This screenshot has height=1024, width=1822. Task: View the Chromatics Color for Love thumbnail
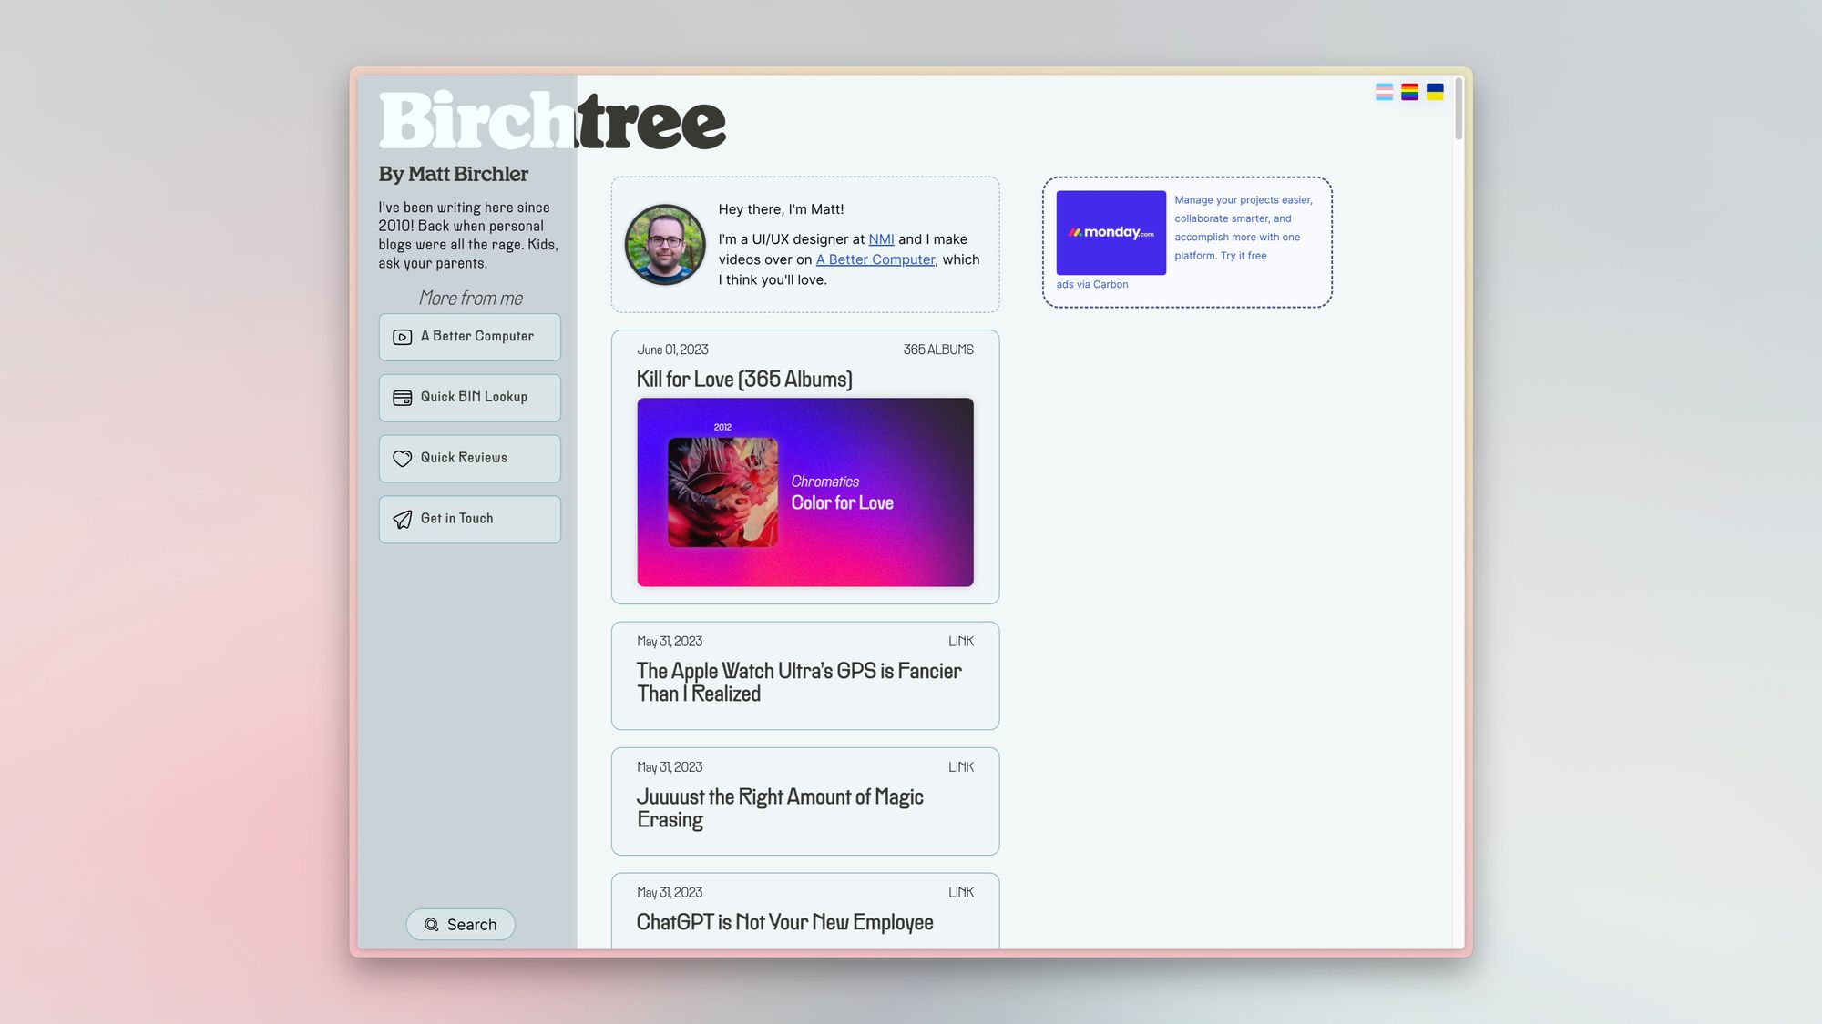804,492
